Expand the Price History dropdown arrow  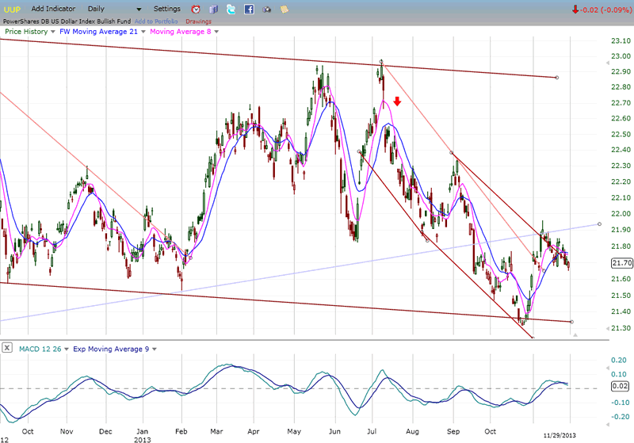pyautogui.click(x=52, y=32)
